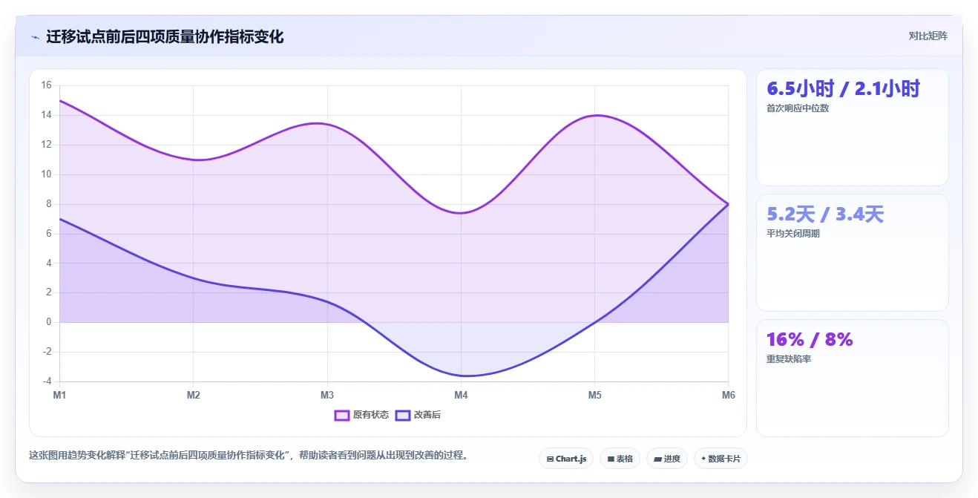Screen dimensions: 978x498
Task: Click the 首次响应中位数 card
Action: tap(852, 127)
